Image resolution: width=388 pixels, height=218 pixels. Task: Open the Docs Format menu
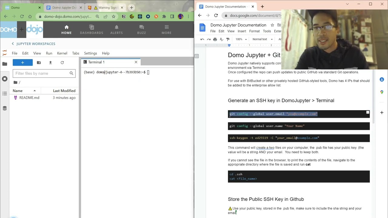coord(254,31)
